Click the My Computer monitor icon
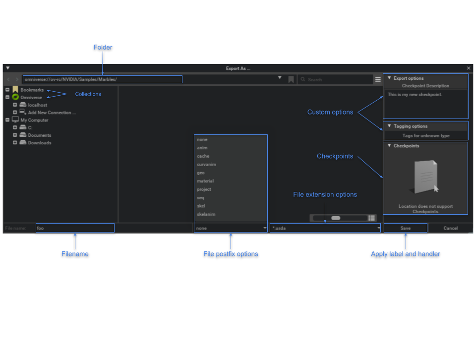Screen dimensions: 476x357 click(15, 120)
